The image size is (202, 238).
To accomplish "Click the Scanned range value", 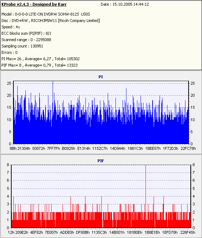I will point(41,40).
